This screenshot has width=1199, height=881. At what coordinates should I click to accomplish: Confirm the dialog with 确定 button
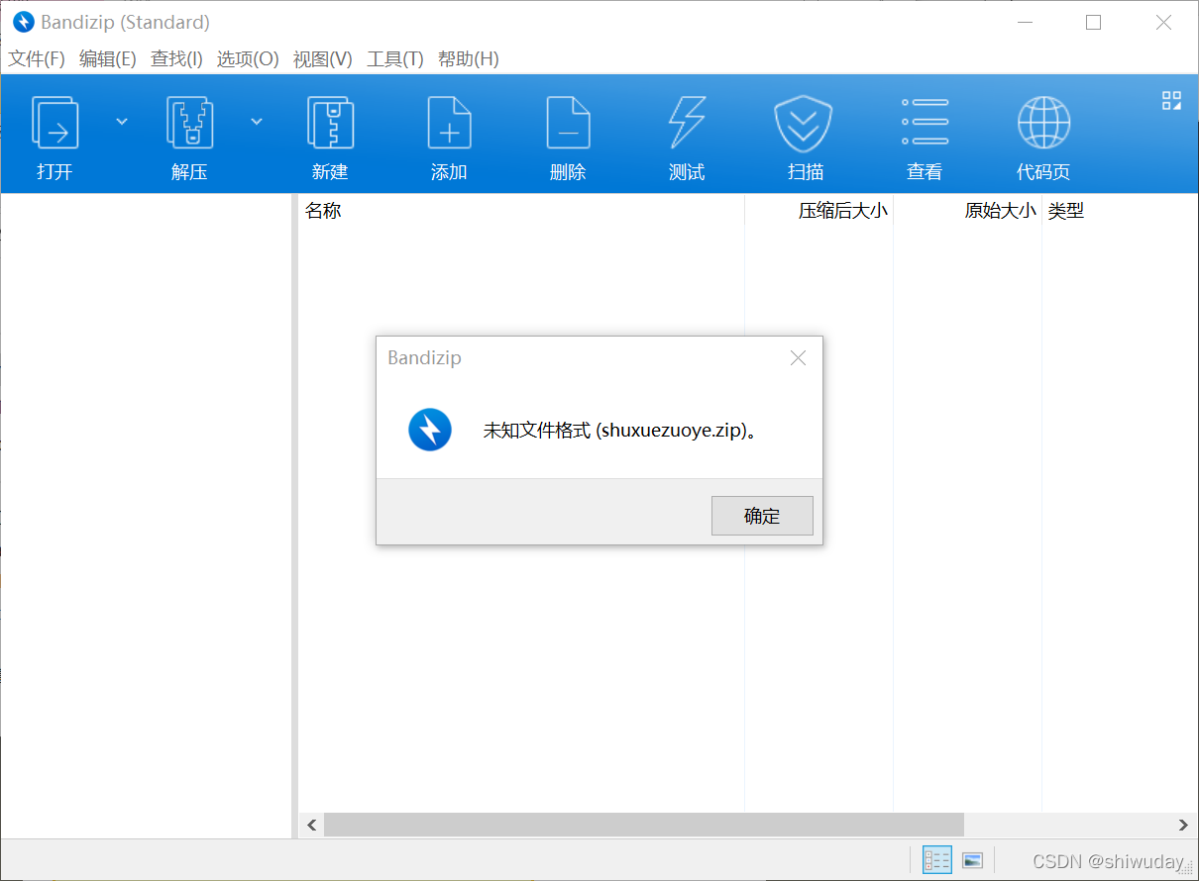[x=762, y=516]
